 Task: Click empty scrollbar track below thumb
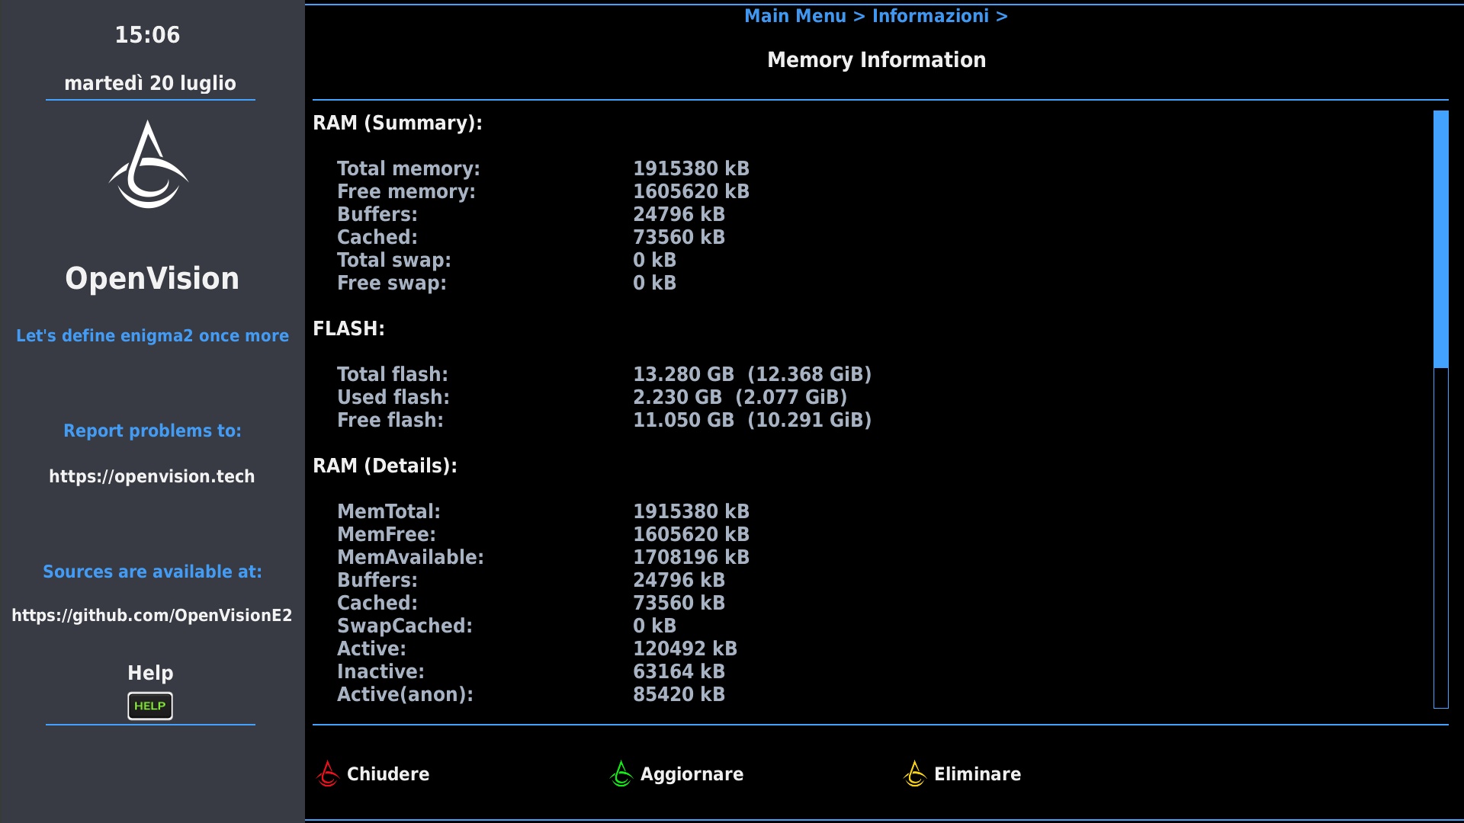[1440, 537]
